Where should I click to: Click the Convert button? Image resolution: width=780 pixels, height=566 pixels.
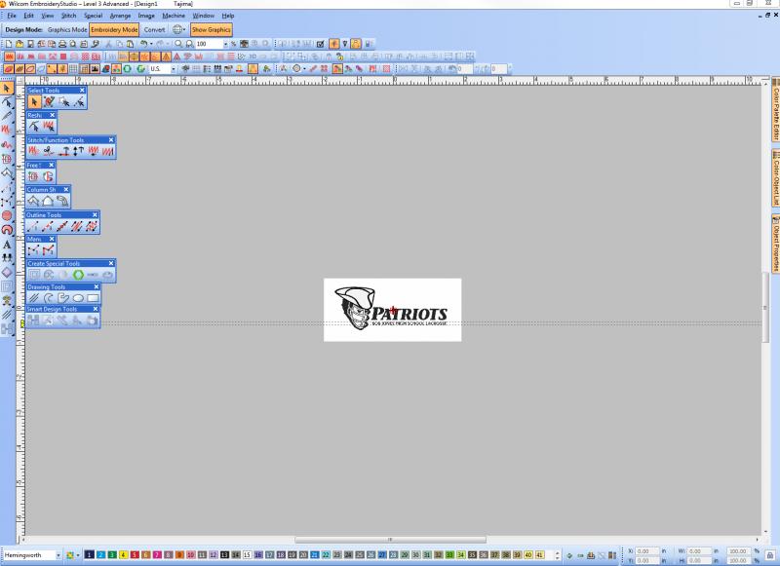pos(154,30)
